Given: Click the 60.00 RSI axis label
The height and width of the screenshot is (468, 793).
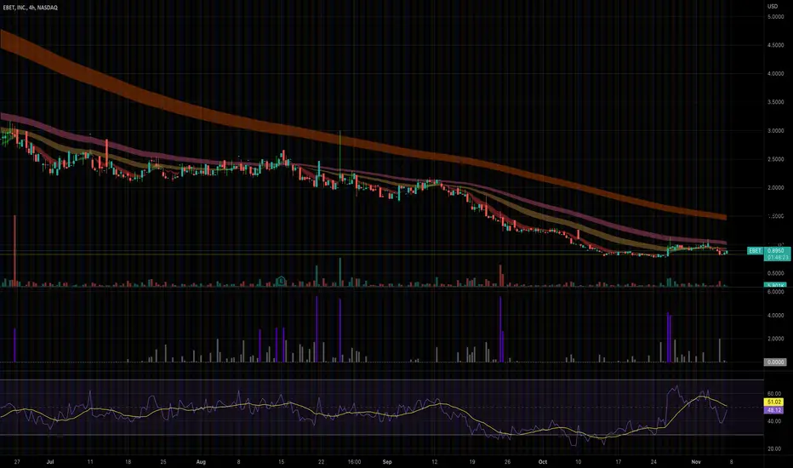Looking at the screenshot, I should (x=773, y=394).
